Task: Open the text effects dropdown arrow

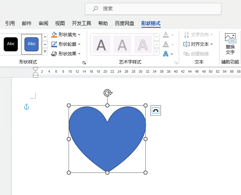Action: [x=172, y=54]
